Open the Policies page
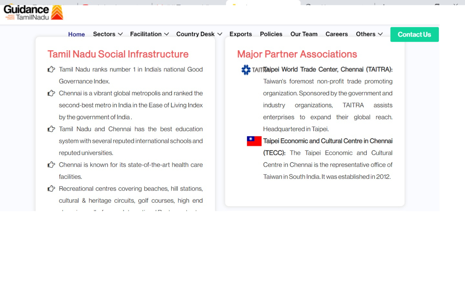The height and width of the screenshot is (290, 465). pyautogui.click(x=271, y=34)
